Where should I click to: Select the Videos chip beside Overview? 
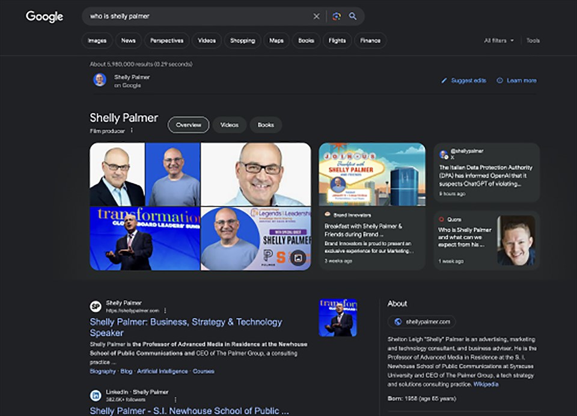pyautogui.click(x=229, y=125)
